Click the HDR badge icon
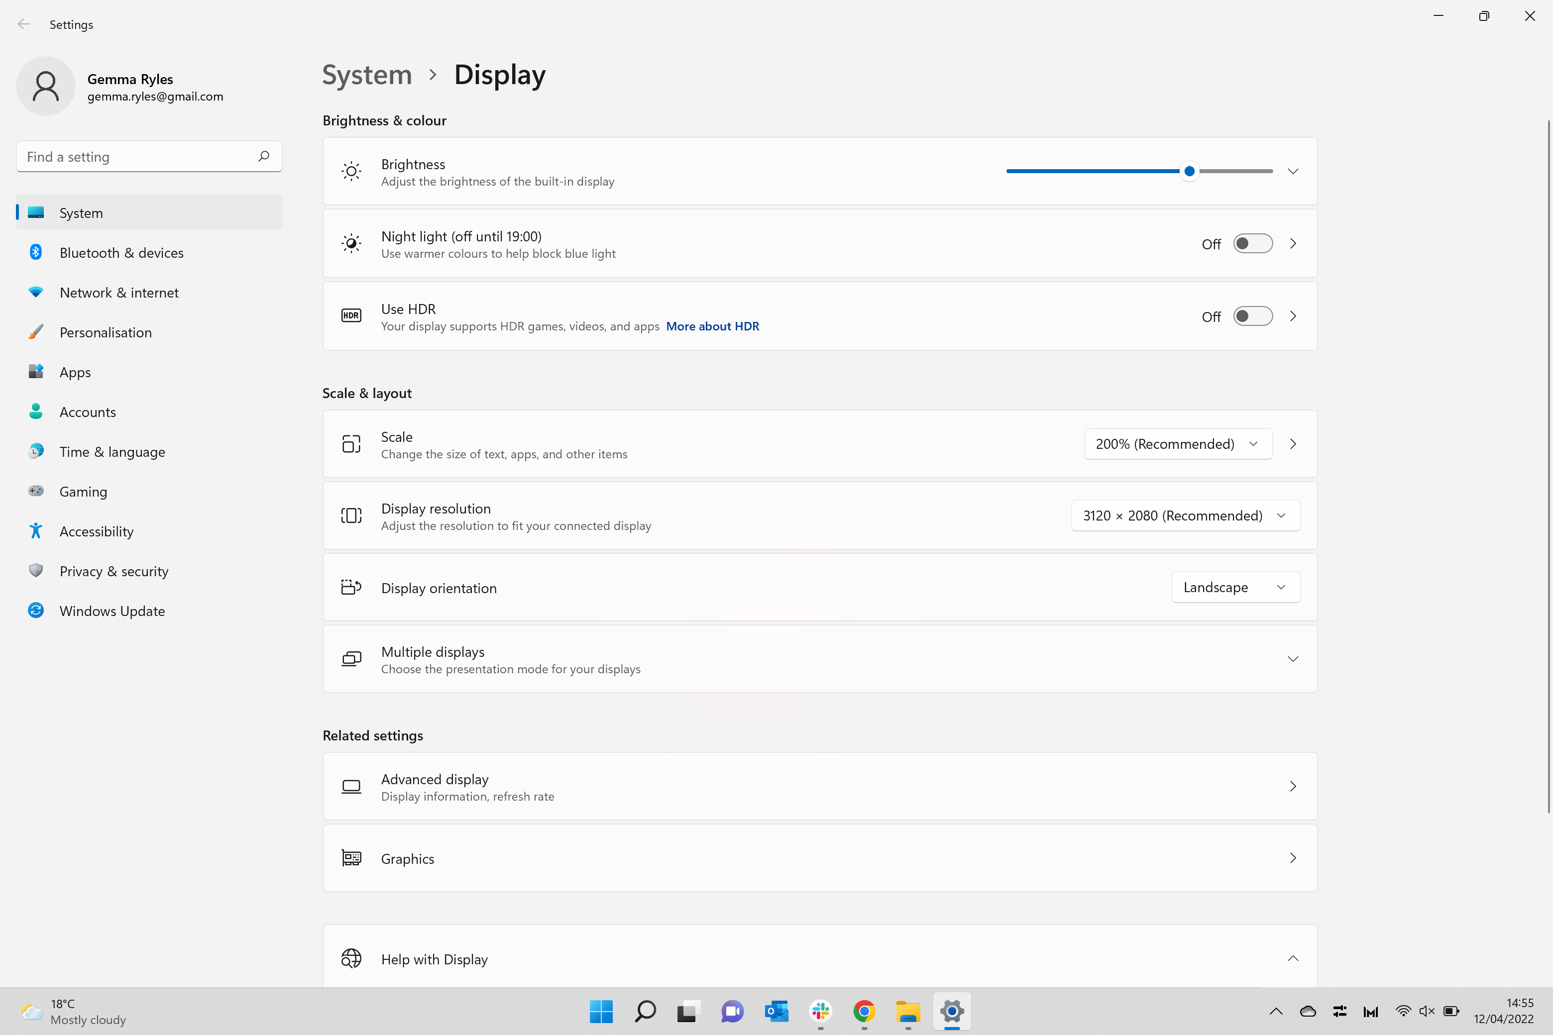Image resolution: width=1553 pixels, height=1035 pixels. [351, 315]
